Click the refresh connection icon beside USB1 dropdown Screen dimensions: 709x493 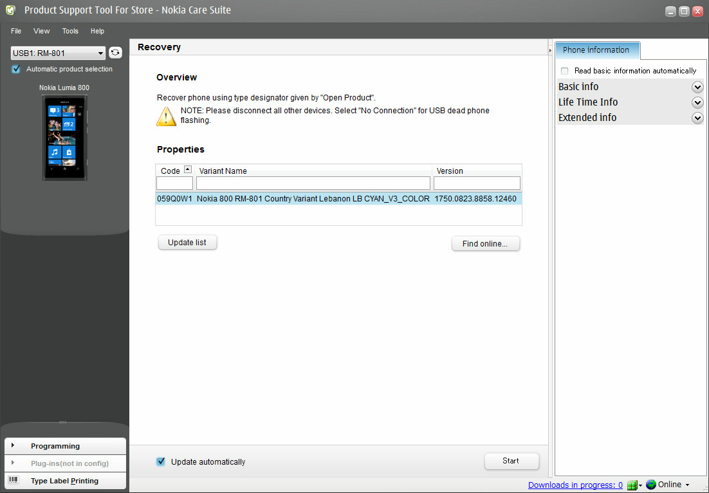pos(115,53)
